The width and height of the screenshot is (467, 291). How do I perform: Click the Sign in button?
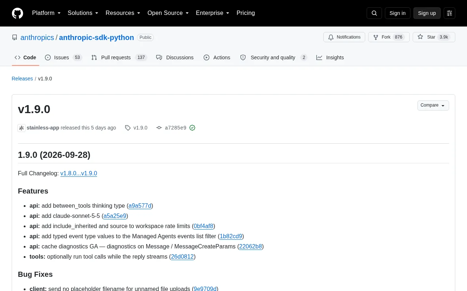397,13
